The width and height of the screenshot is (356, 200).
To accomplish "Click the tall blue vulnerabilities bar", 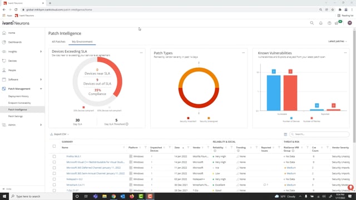I will [274, 93].
